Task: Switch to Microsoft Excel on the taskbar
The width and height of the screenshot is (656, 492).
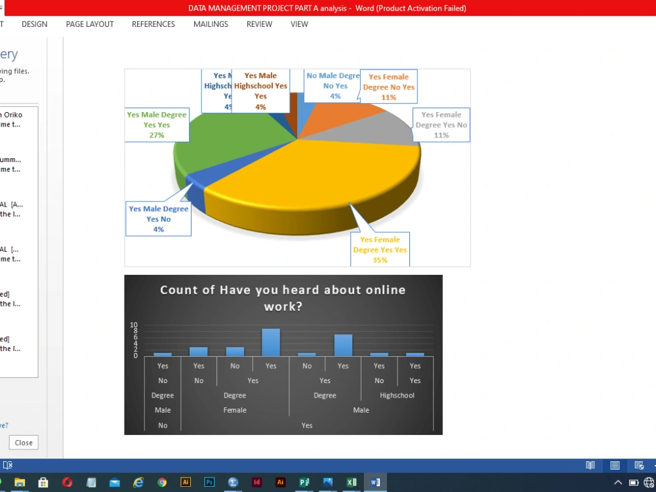Action: click(352, 482)
